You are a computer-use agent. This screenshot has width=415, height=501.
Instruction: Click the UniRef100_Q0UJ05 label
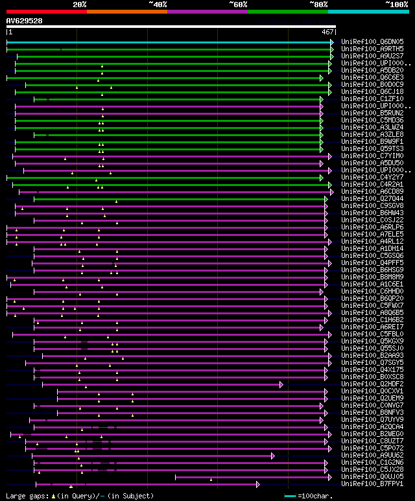pyautogui.click(x=372, y=477)
